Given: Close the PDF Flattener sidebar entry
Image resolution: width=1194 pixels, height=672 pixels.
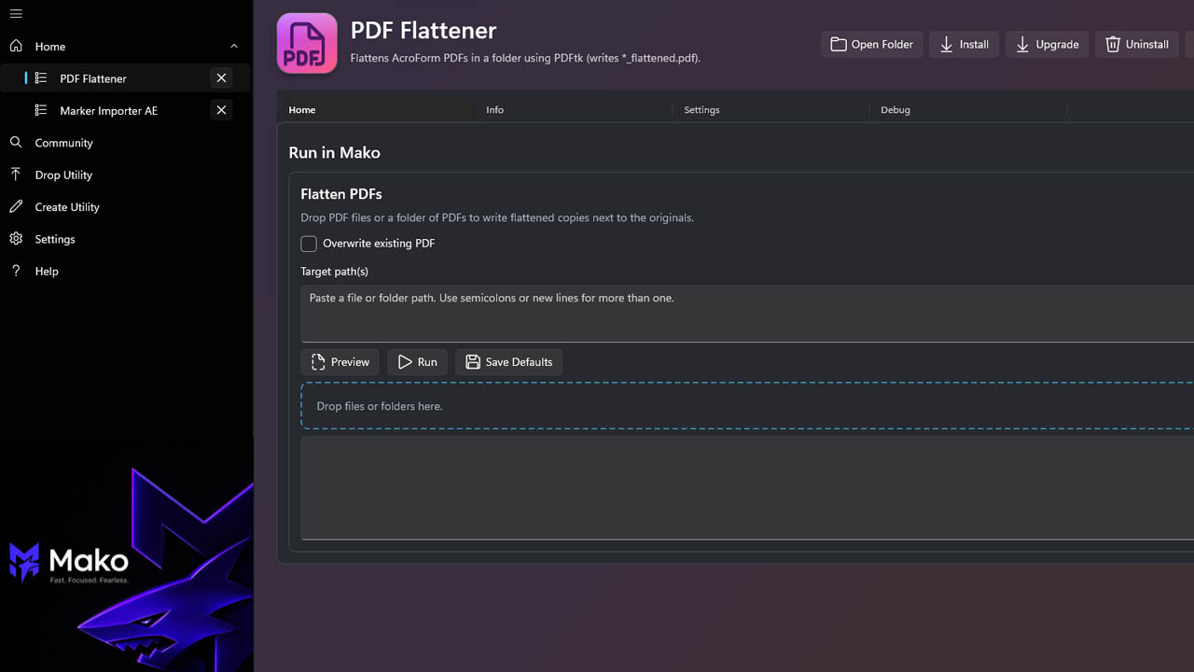Looking at the screenshot, I should pyautogui.click(x=221, y=78).
